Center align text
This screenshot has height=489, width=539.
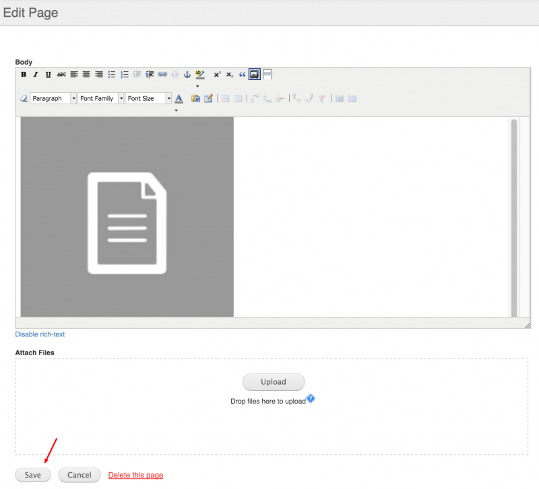pyautogui.click(x=86, y=75)
